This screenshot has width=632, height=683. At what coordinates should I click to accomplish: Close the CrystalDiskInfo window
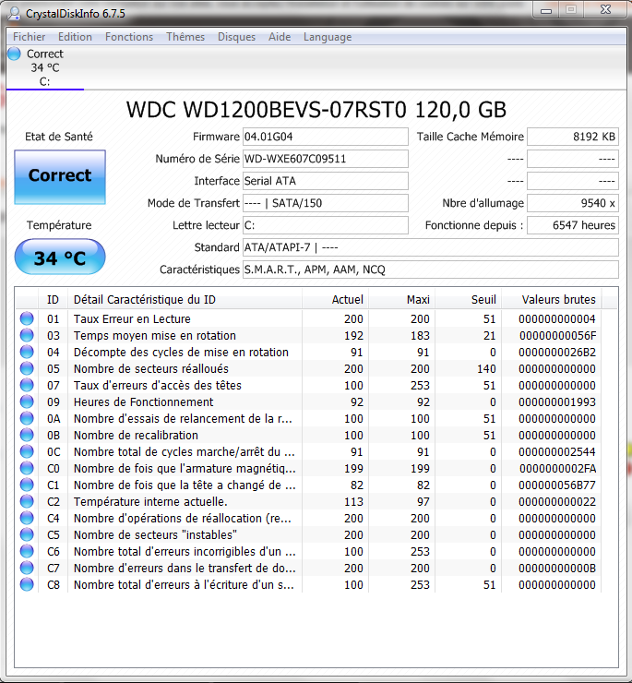(x=606, y=10)
